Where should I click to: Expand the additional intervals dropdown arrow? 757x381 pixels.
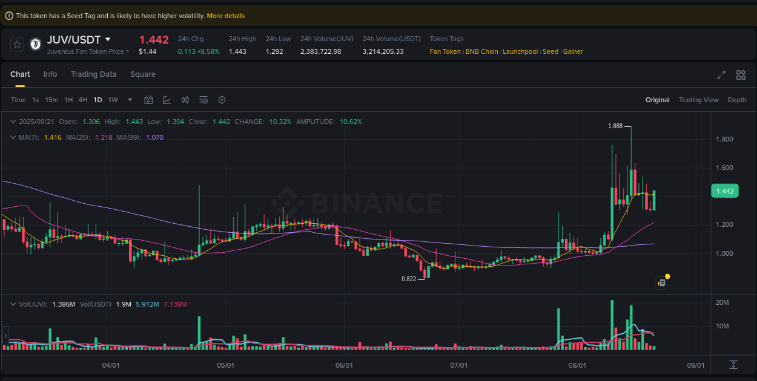129,100
